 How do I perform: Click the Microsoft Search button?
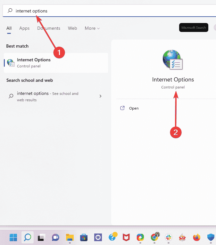(194, 27)
